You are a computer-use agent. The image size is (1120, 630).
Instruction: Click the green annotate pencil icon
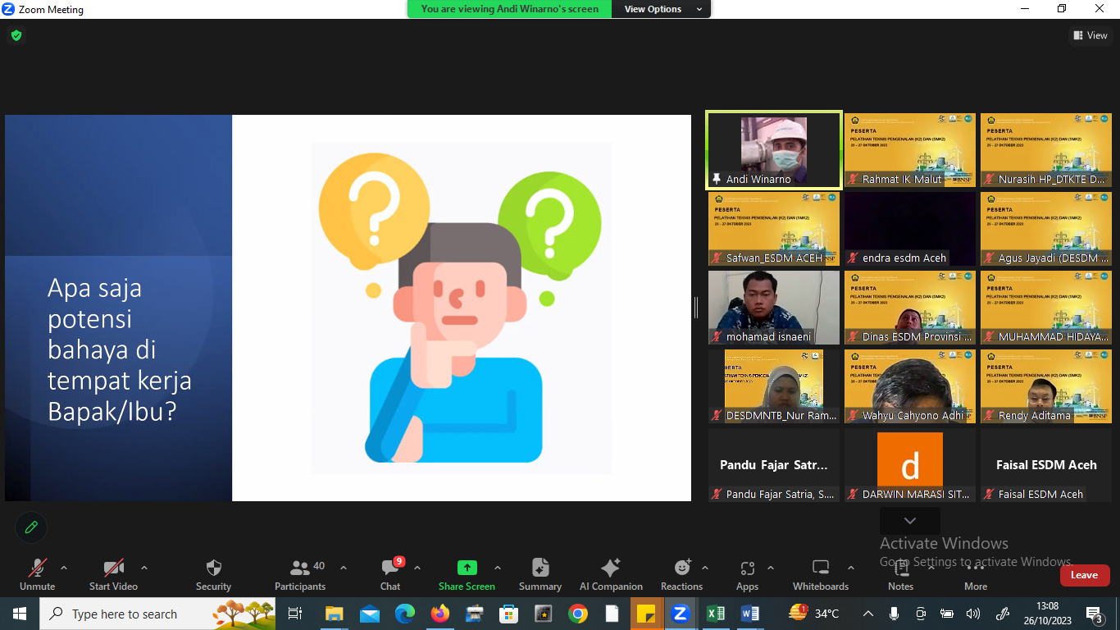31,527
